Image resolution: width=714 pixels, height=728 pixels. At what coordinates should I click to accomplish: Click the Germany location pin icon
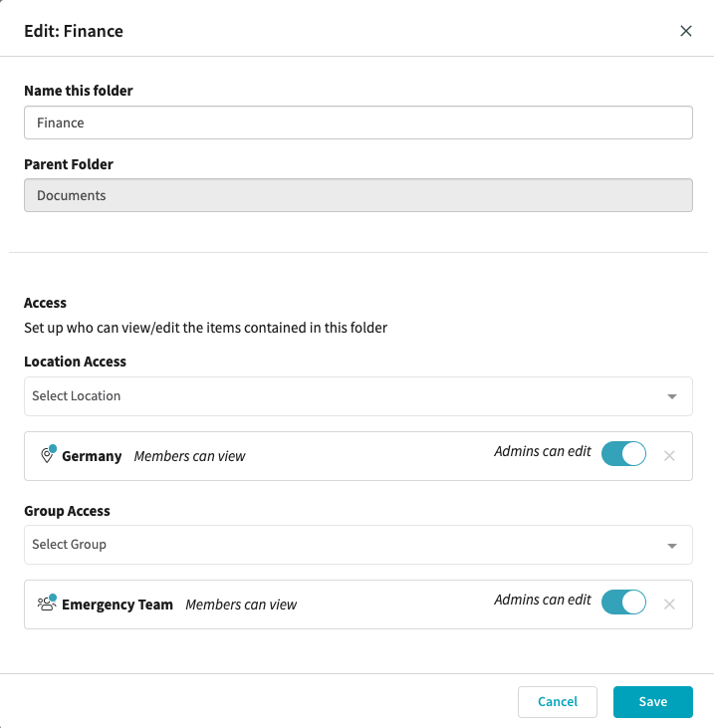click(x=48, y=454)
